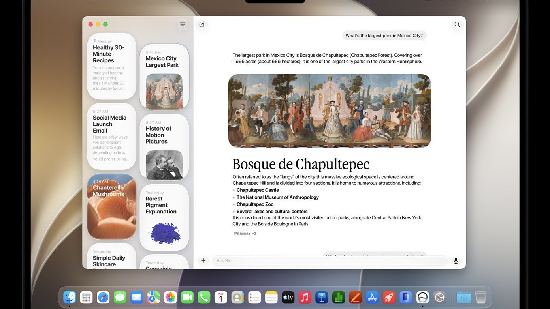Start a new chat with compose icon

point(202,24)
